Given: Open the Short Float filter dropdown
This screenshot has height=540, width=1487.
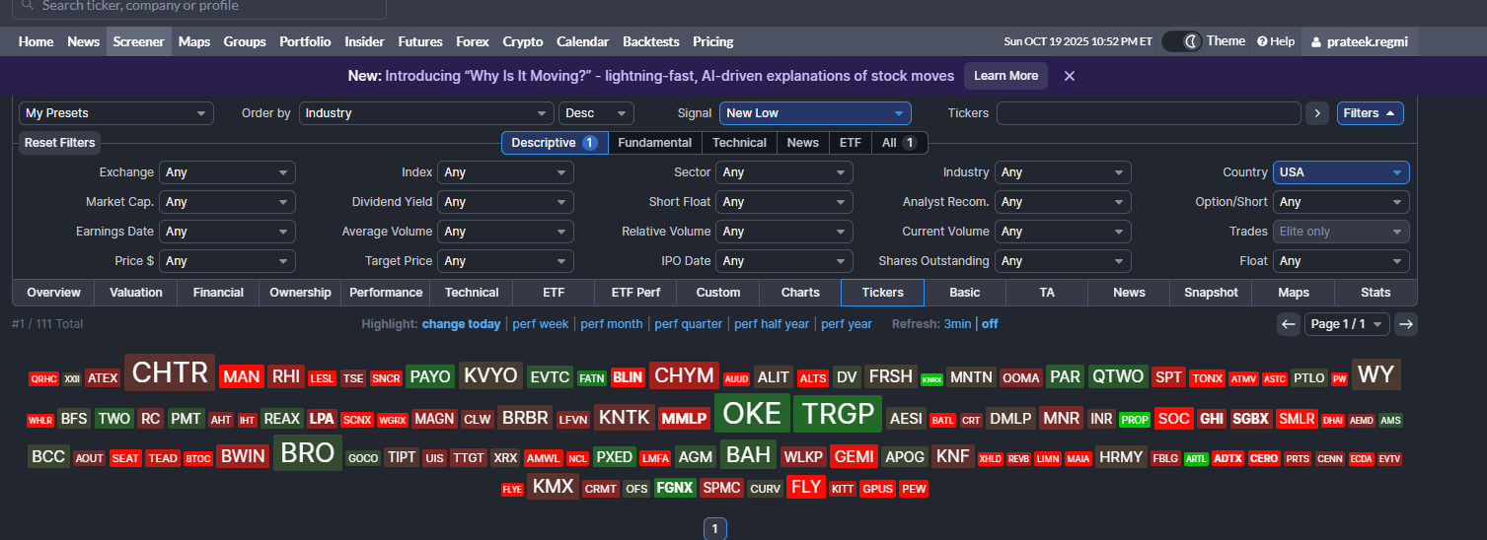Looking at the screenshot, I should [784, 202].
